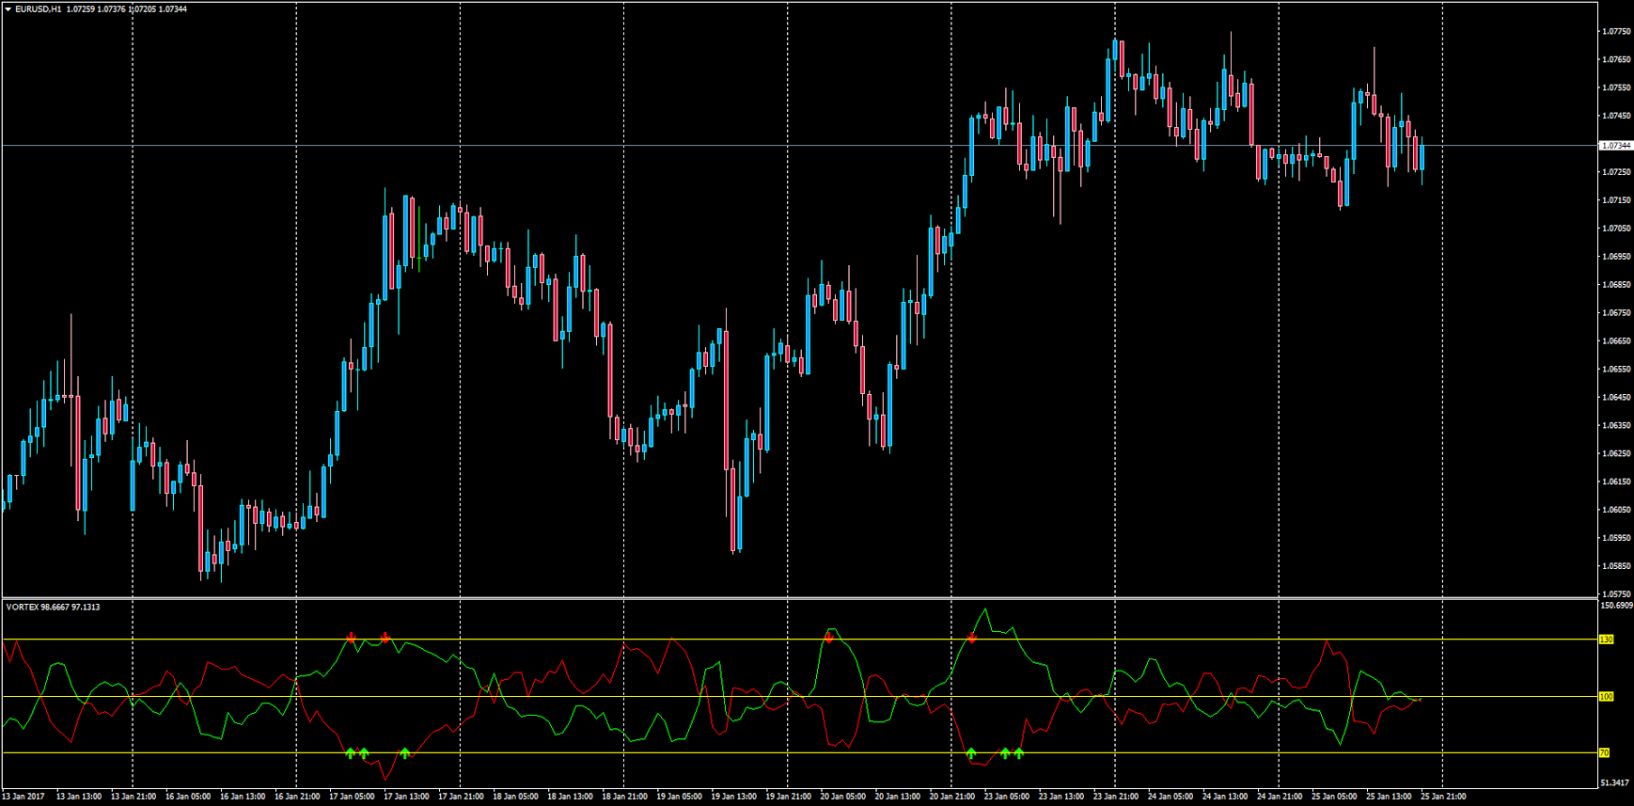
Task: Click the 1.07450 price axis label
Action: coord(1616,116)
